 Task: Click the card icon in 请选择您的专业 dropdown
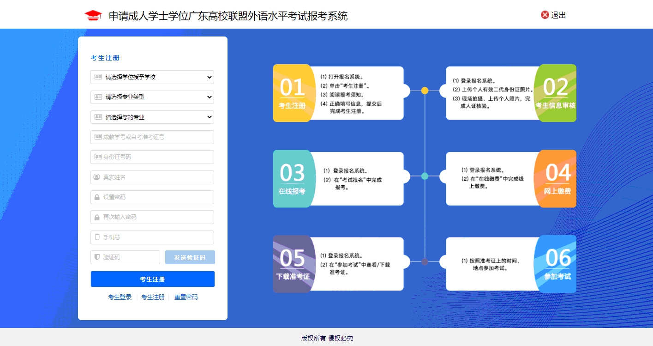click(x=98, y=117)
